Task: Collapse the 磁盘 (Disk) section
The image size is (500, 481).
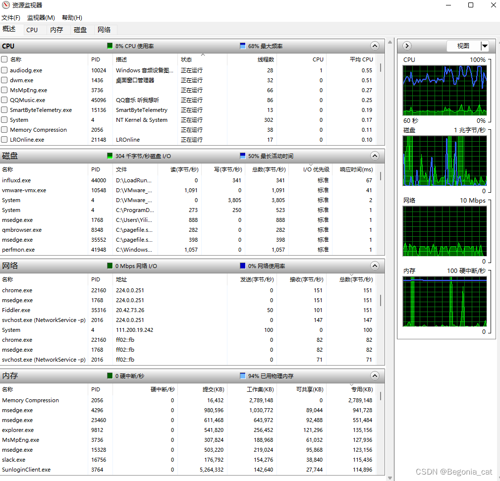Action: [375, 156]
